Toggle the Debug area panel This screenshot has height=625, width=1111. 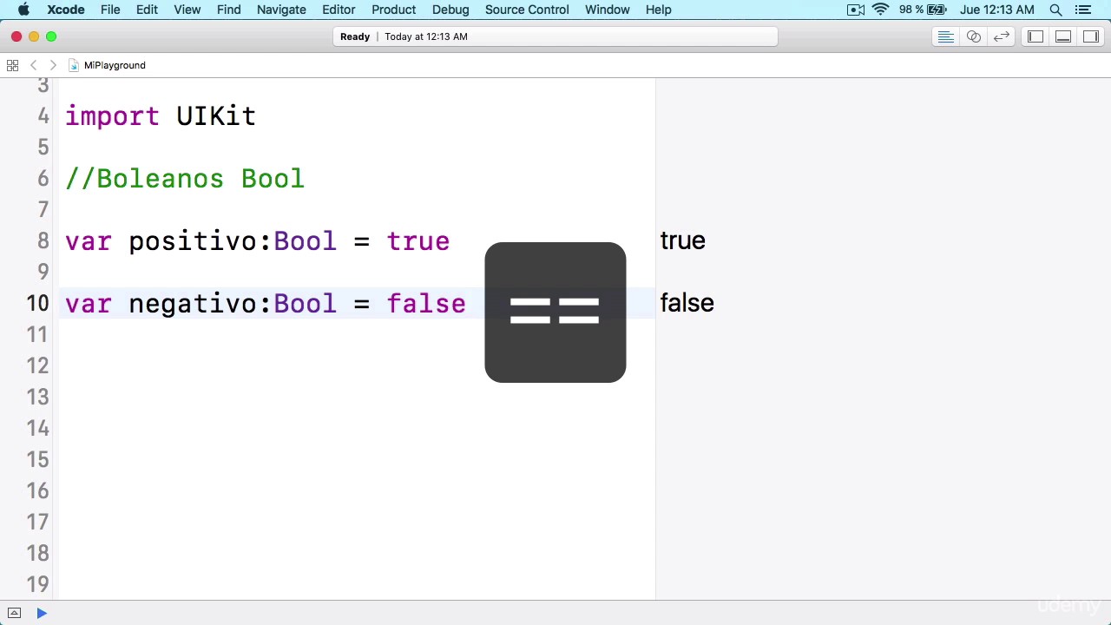tap(1063, 36)
